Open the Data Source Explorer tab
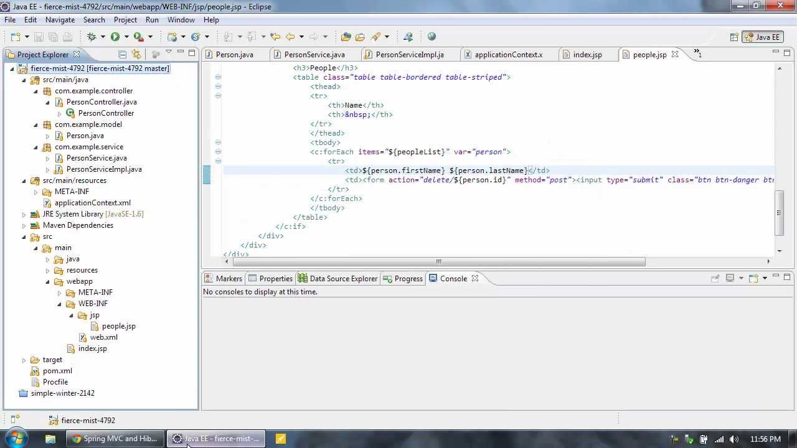The image size is (797, 448). point(337,278)
